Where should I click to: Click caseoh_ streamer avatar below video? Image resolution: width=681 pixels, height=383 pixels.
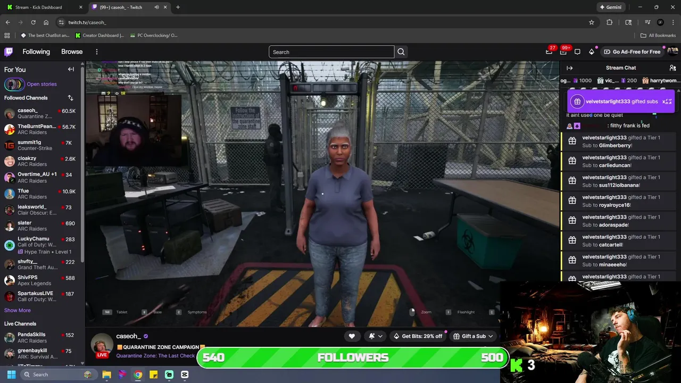click(x=101, y=346)
